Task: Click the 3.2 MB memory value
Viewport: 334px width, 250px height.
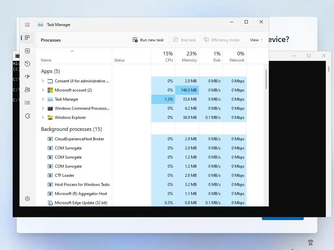Action: (190, 185)
